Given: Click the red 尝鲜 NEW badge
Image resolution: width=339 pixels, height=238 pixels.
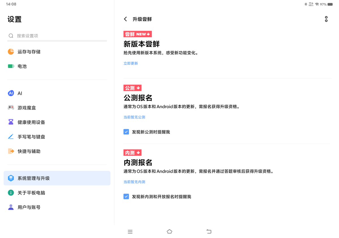Looking at the screenshot, I should pyautogui.click(x=137, y=34).
